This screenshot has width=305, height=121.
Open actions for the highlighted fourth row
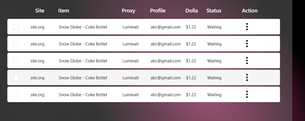(x=247, y=78)
